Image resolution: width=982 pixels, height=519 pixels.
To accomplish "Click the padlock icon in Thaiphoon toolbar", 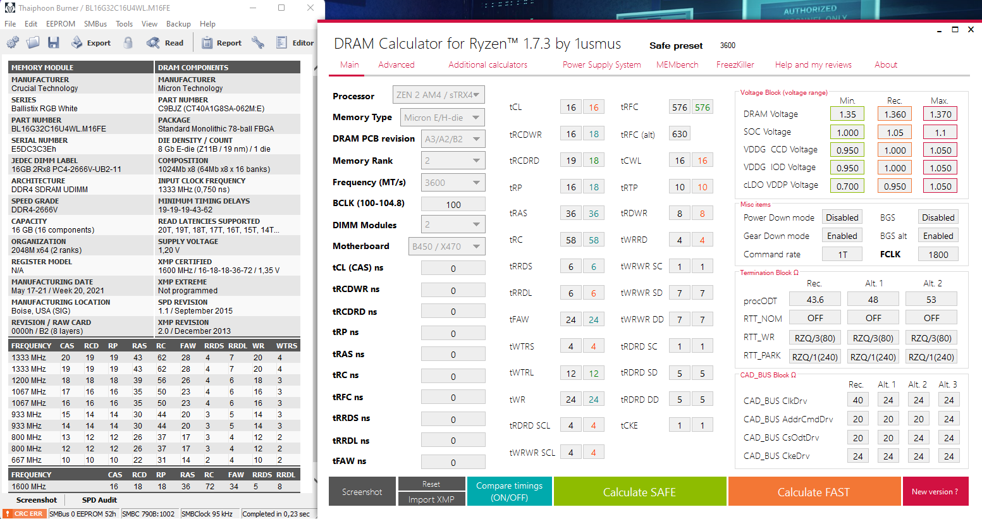I will [128, 43].
